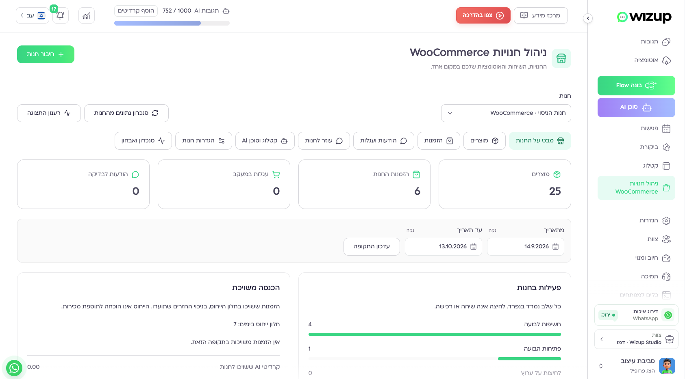Click the WhatsApp quality rating card
This screenshot has height=379, width=685.
click(636, 315)
